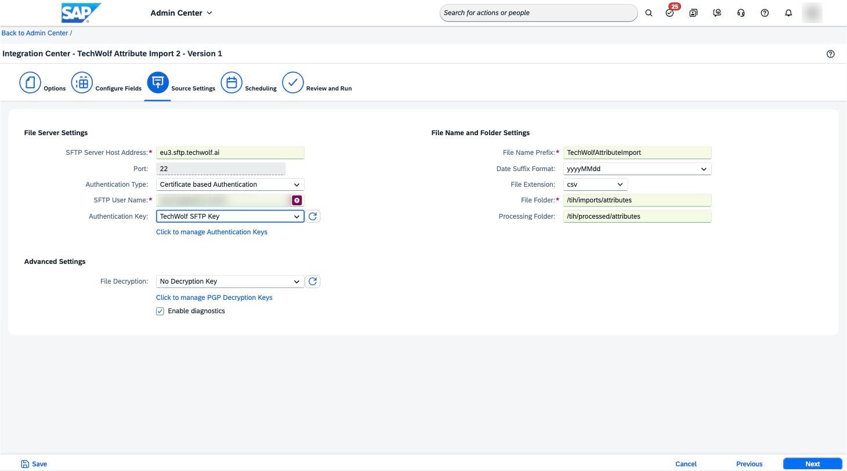Click the File Folder field
Screen dimensions: 847x471
[638, 200]
